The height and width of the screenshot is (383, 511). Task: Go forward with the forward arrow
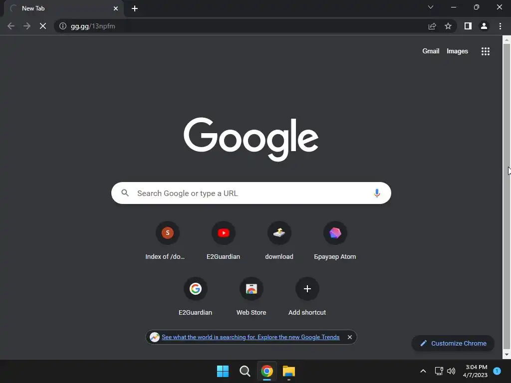click(27, 26)
